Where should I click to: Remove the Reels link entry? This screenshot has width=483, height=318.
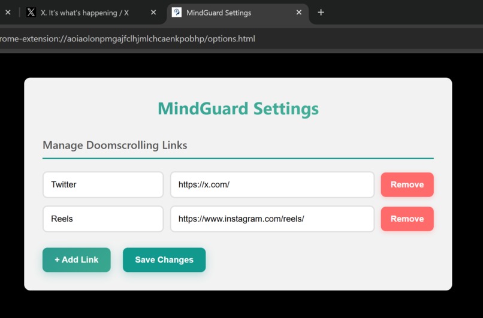(x=407, y=219)
